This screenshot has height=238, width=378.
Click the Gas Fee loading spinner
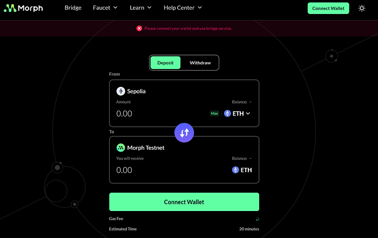pos(258,219)
